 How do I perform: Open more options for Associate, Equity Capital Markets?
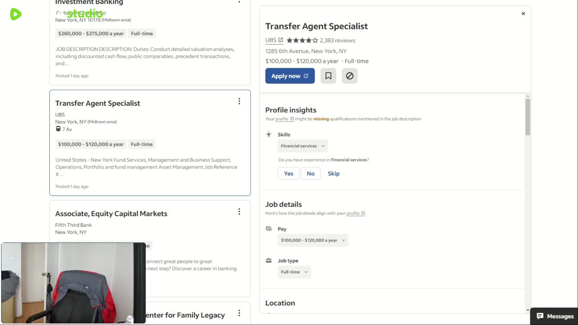coord(239,212)
